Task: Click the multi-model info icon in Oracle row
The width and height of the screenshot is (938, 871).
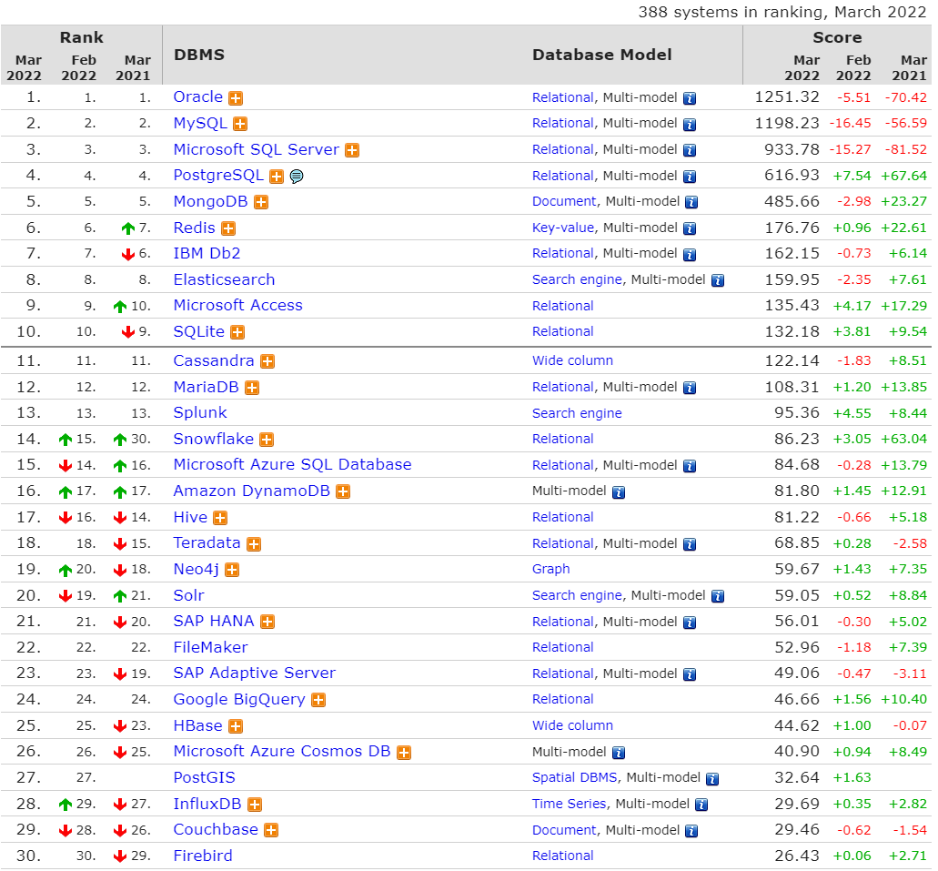Action: tap(690, 99)
